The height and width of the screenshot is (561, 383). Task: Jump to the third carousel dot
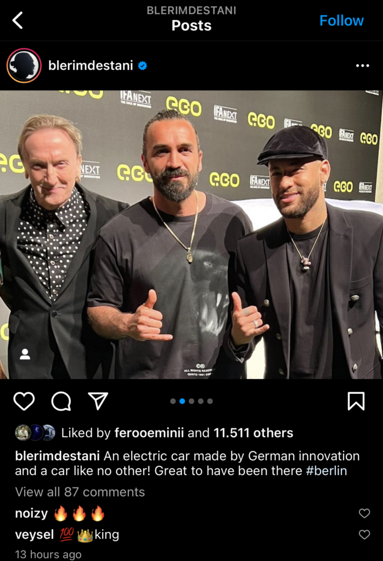click(x=191, y=401)
